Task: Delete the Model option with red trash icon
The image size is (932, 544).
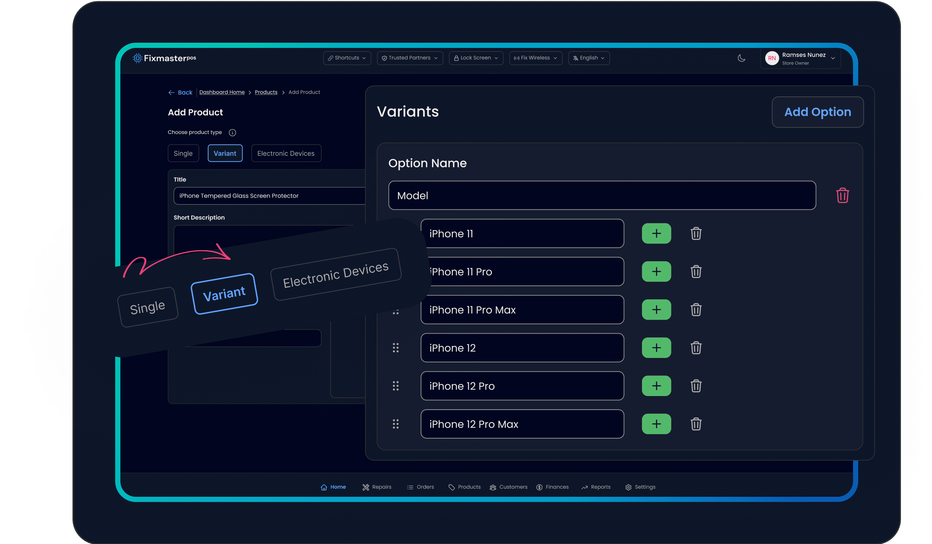Action: coord(842,195)
